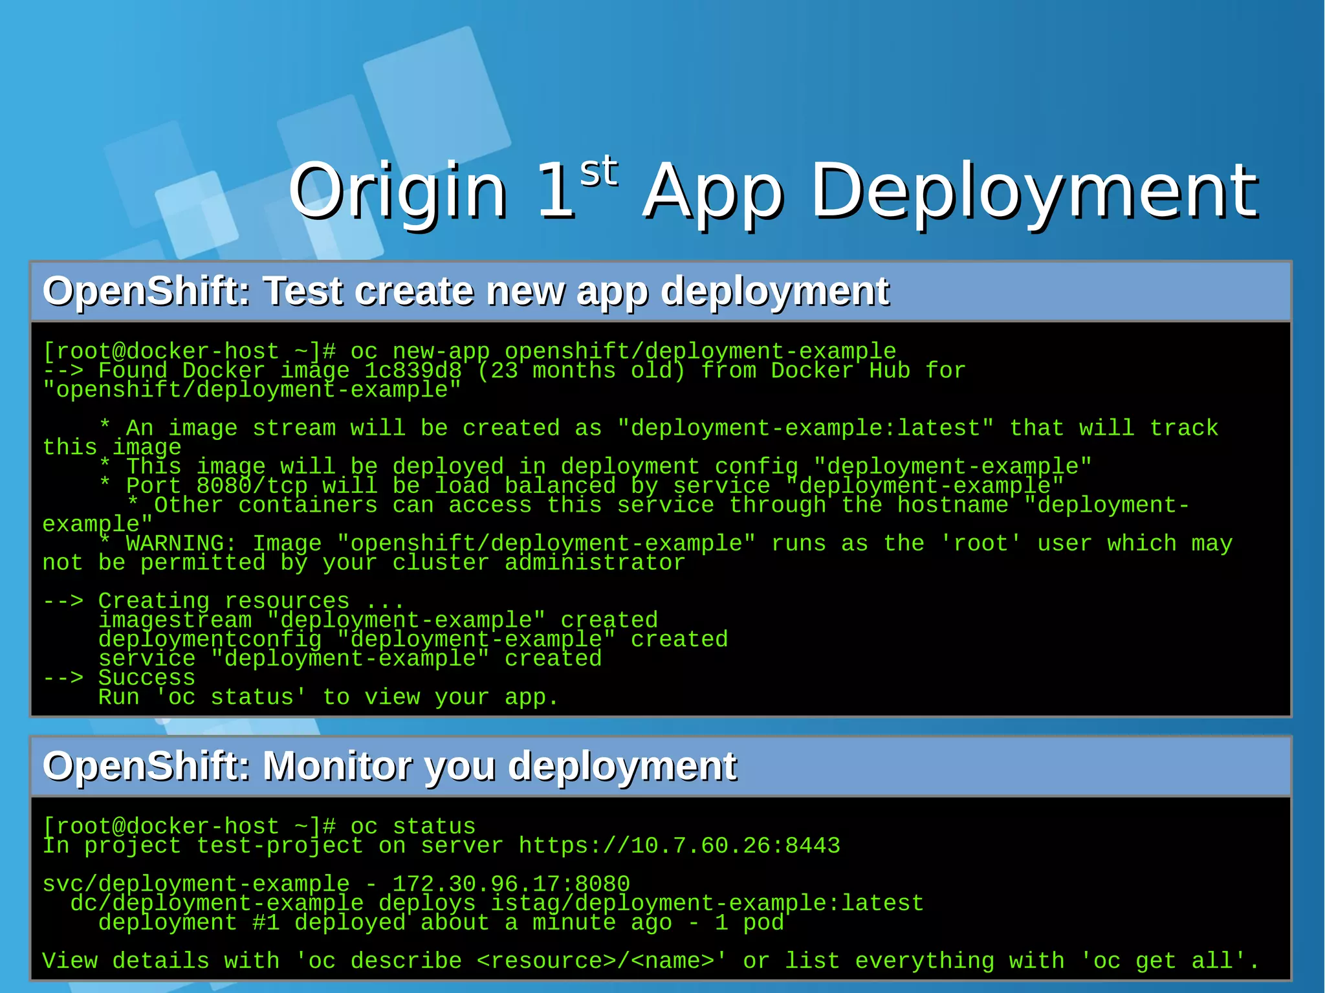Click line 'service "deployment-example" created'
Screen dimensions: 1325x993
pos(350,659)
